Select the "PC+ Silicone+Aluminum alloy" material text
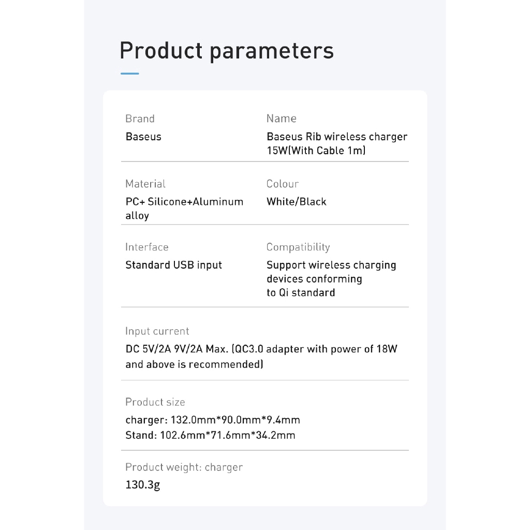Screen dimensions: 530x530 (x=184, y=208)
